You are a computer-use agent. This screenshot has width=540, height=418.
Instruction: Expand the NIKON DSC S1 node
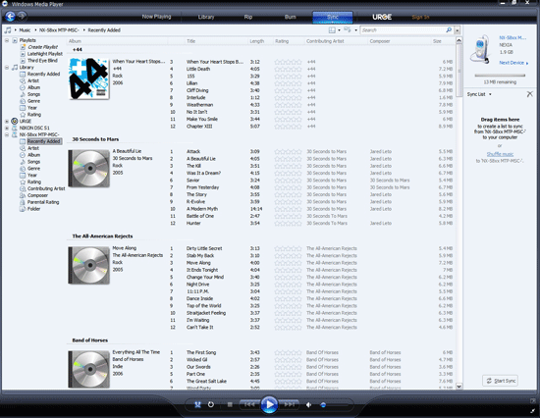coord(7,128)
